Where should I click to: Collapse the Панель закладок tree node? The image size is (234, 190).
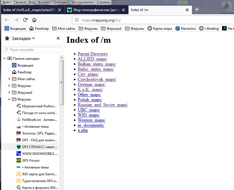click(5, 59)
